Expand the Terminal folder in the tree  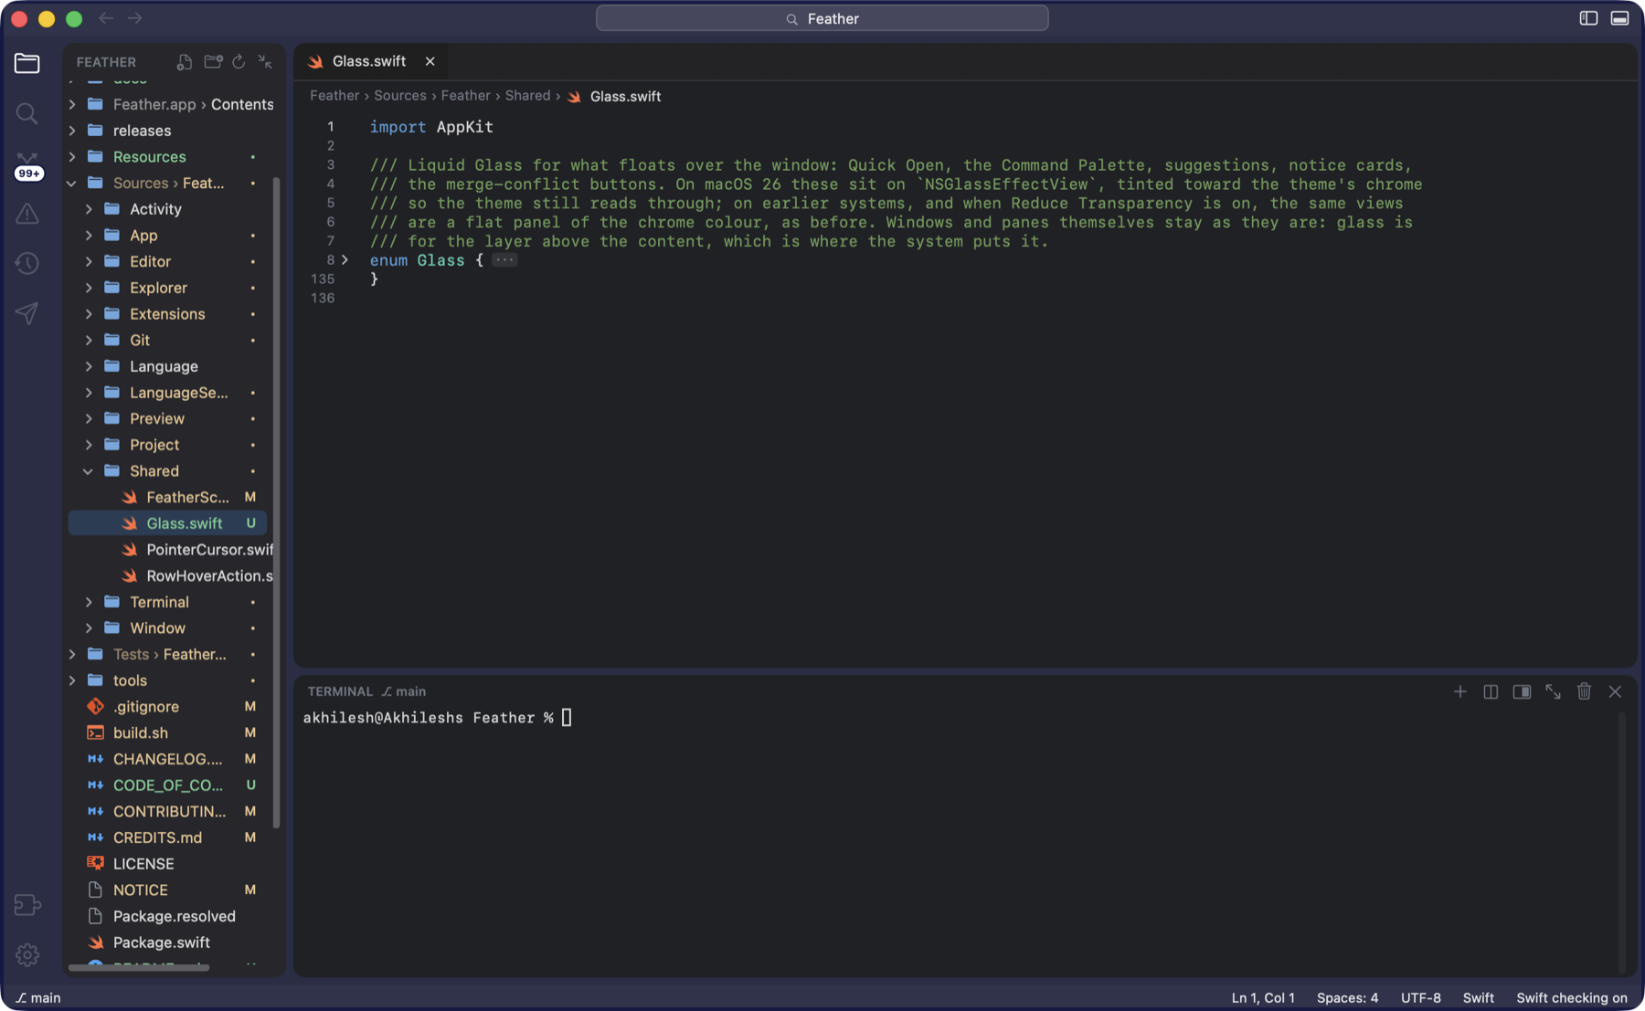point(89,603)
